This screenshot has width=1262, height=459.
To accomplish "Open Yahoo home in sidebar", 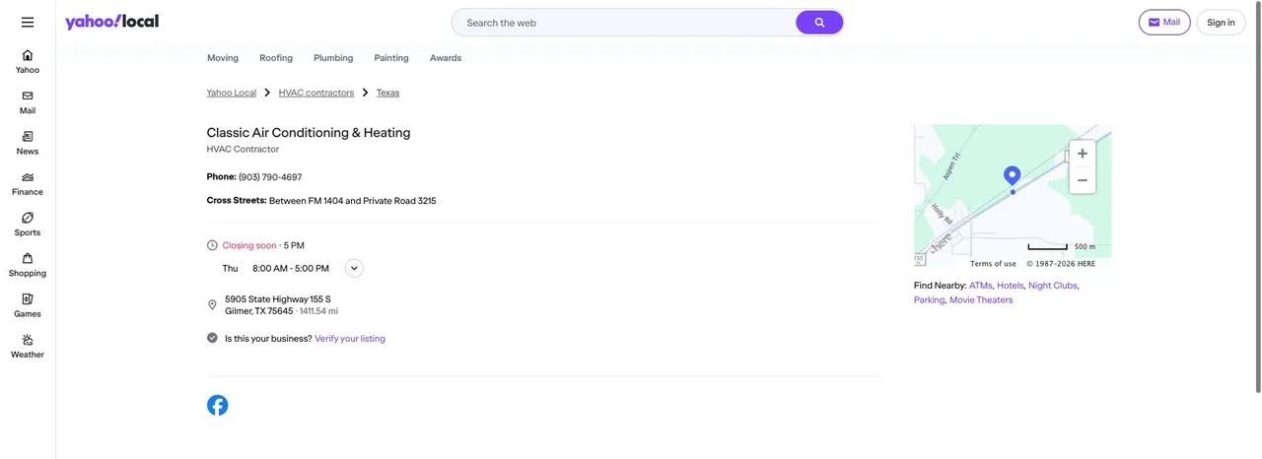I will (x=28, y=61).
